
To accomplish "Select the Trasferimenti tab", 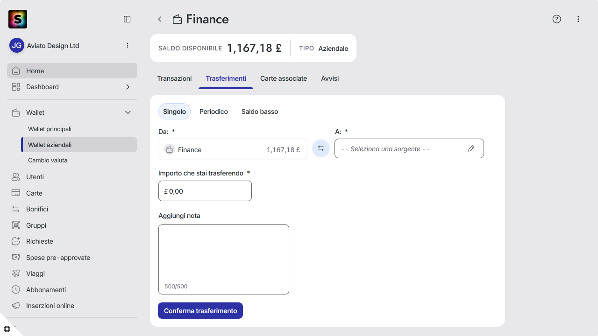I will point(226,78).
